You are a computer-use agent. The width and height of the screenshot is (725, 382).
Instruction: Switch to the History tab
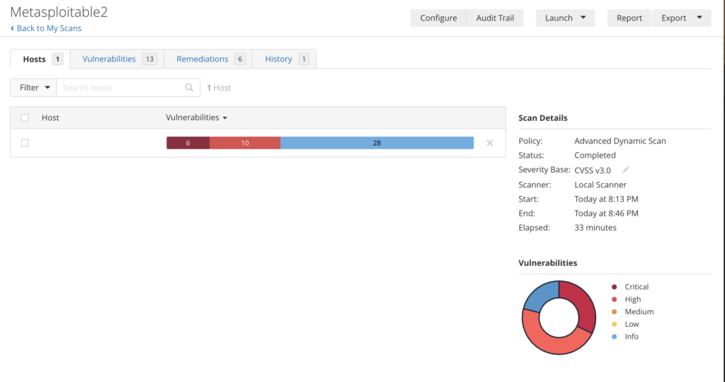point(285,59)
